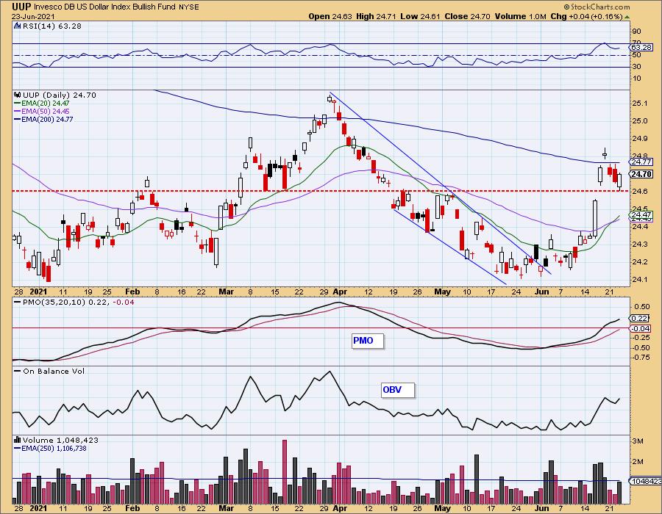
Task: Click the navy EMA(200) legend line swatch
Action: point(18,119)
